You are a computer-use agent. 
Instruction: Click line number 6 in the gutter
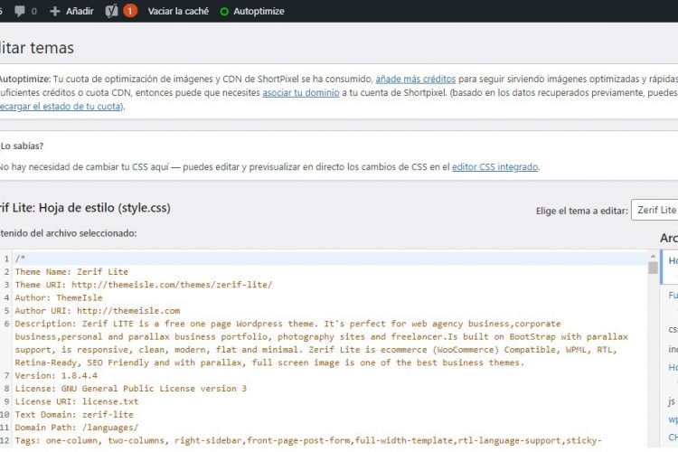tap(6, 324)
